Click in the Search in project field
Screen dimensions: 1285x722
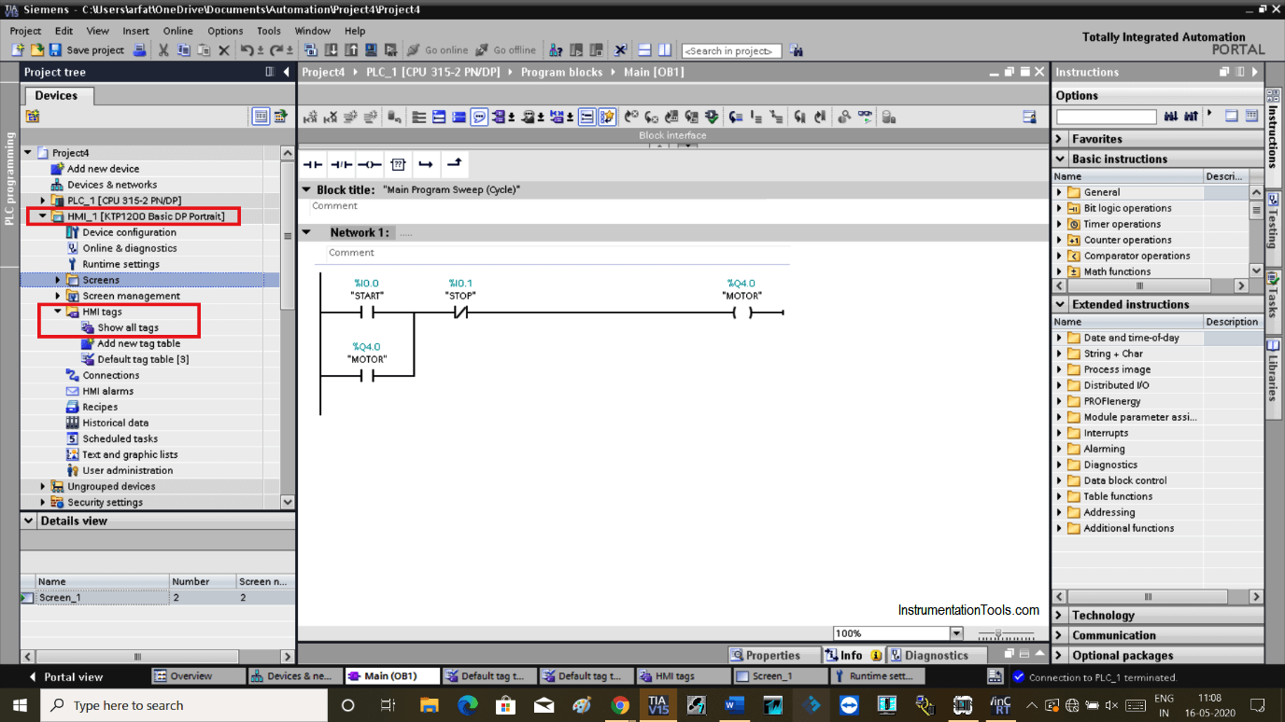731,50
